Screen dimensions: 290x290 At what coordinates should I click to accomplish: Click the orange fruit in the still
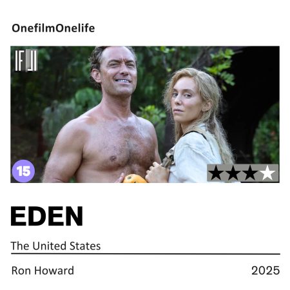(134, 179)
